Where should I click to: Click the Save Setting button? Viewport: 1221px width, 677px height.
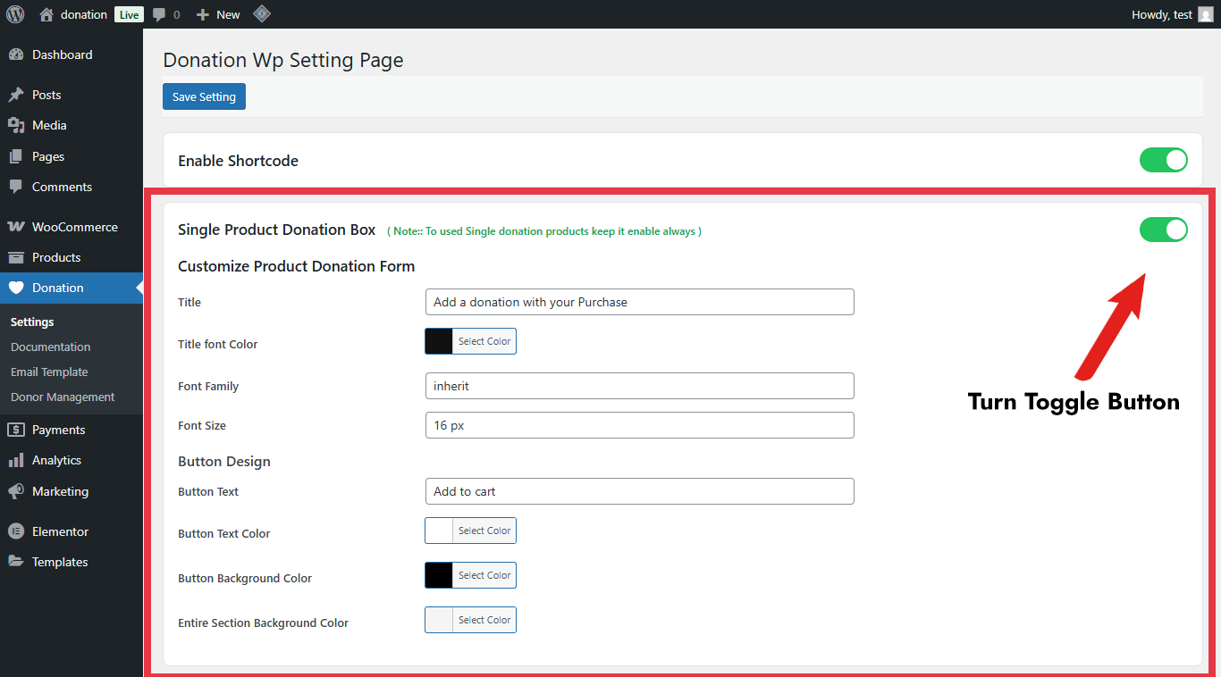[x=204, y=96]
